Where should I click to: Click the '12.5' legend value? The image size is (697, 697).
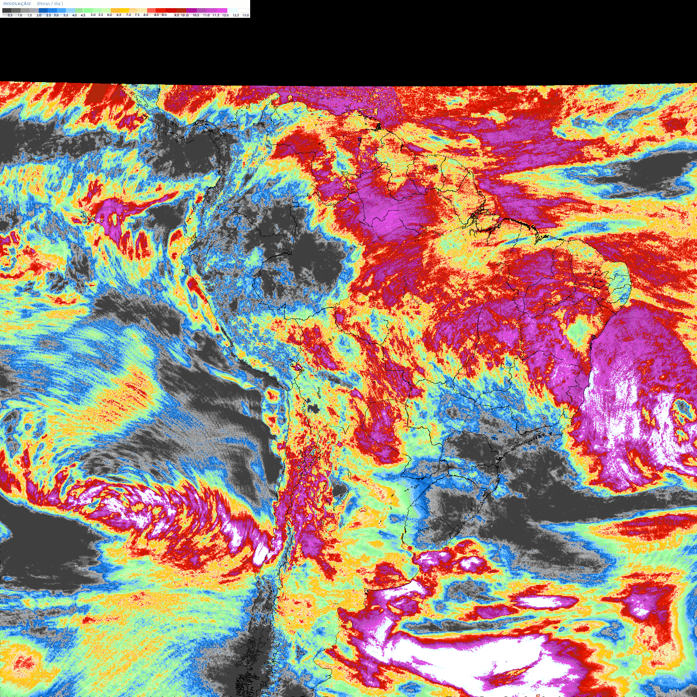(x=236, y=15)
